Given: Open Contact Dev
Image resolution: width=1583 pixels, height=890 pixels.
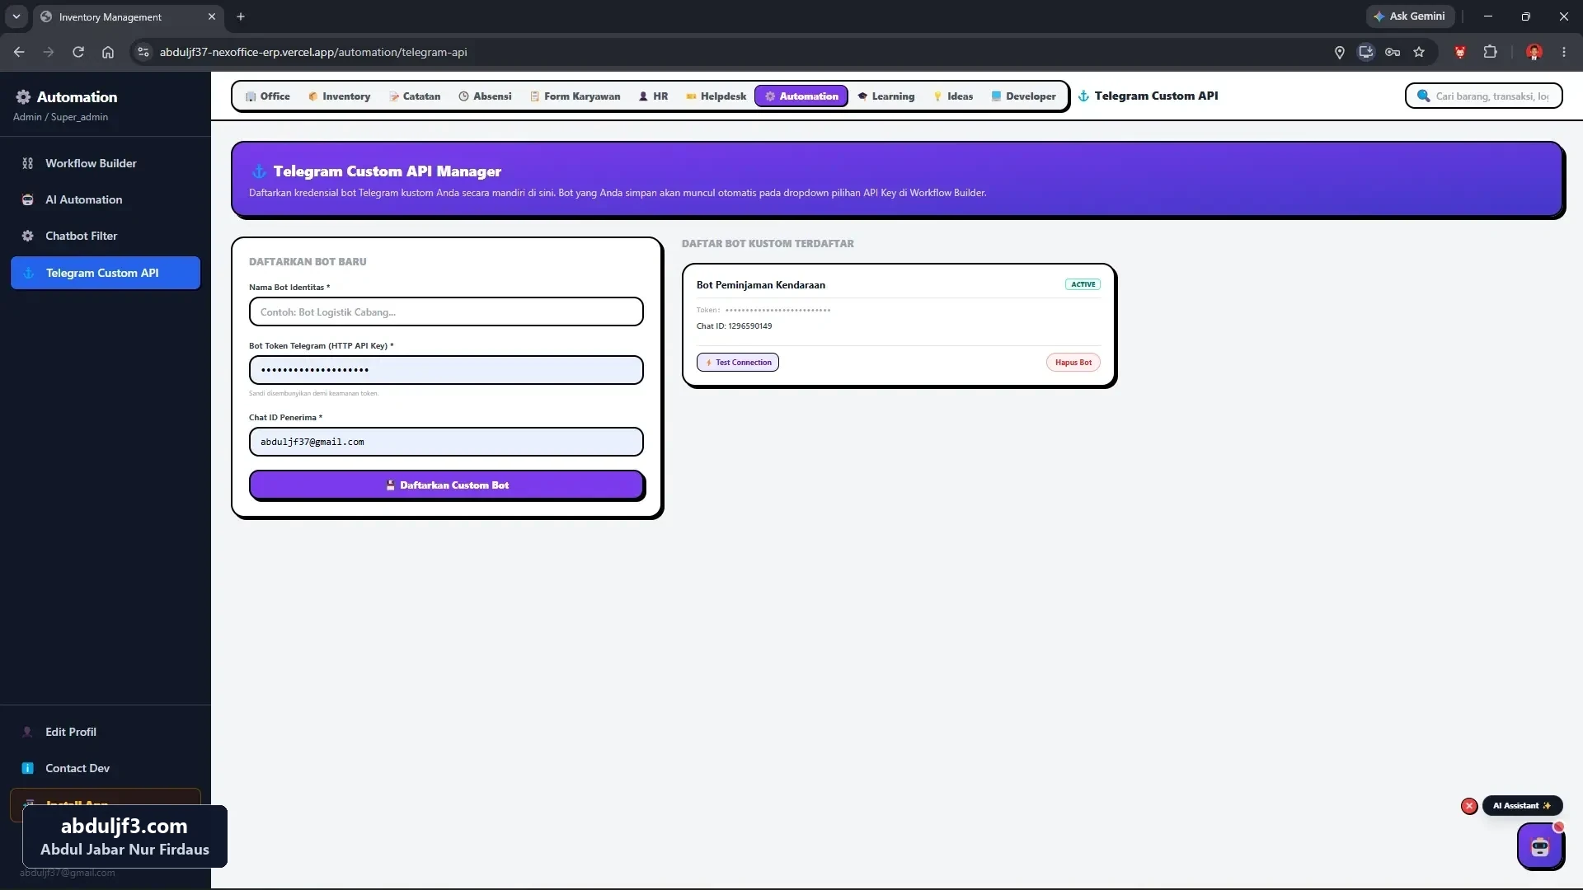Looking at the screenshot, I should pyautogui.click(x=106, y=768).
